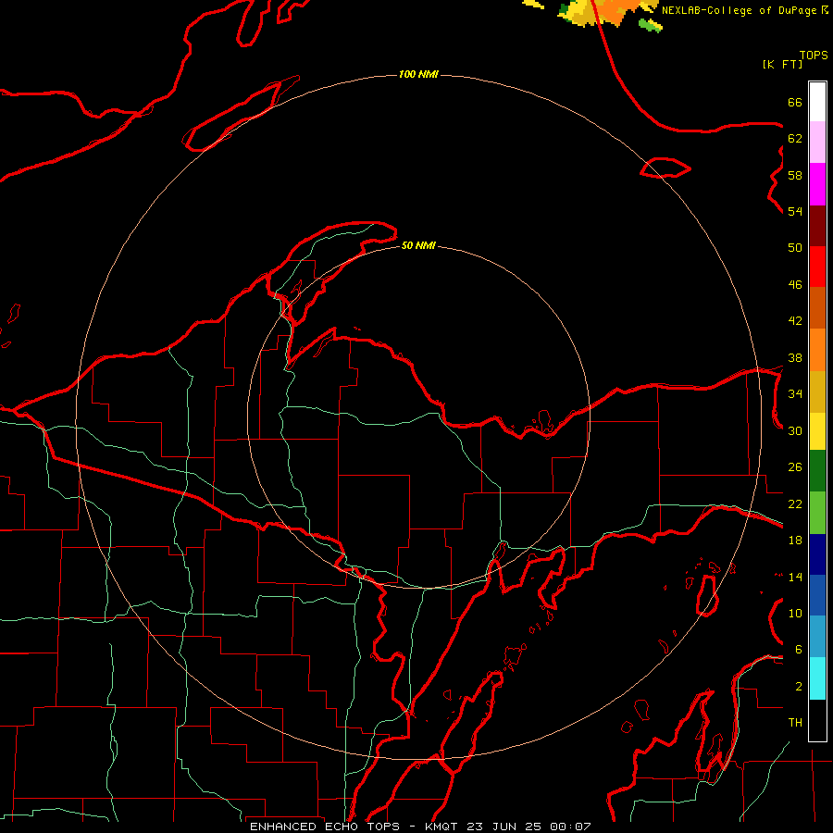Click the '[K FT]' units label
The height and width of the screenshot is (833, 833).
coord(782,64)
